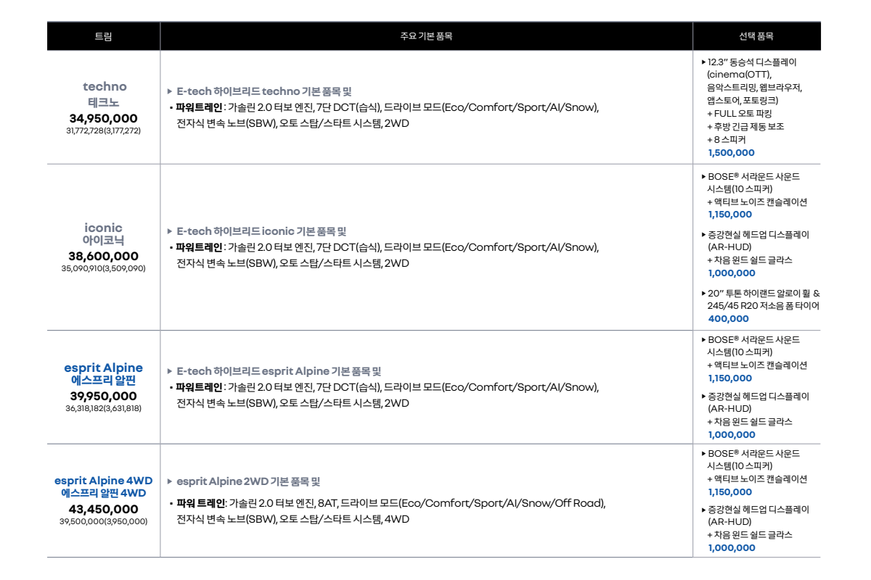Expand esprit Alpine 2WD 기본 품목 triangle

170,482
